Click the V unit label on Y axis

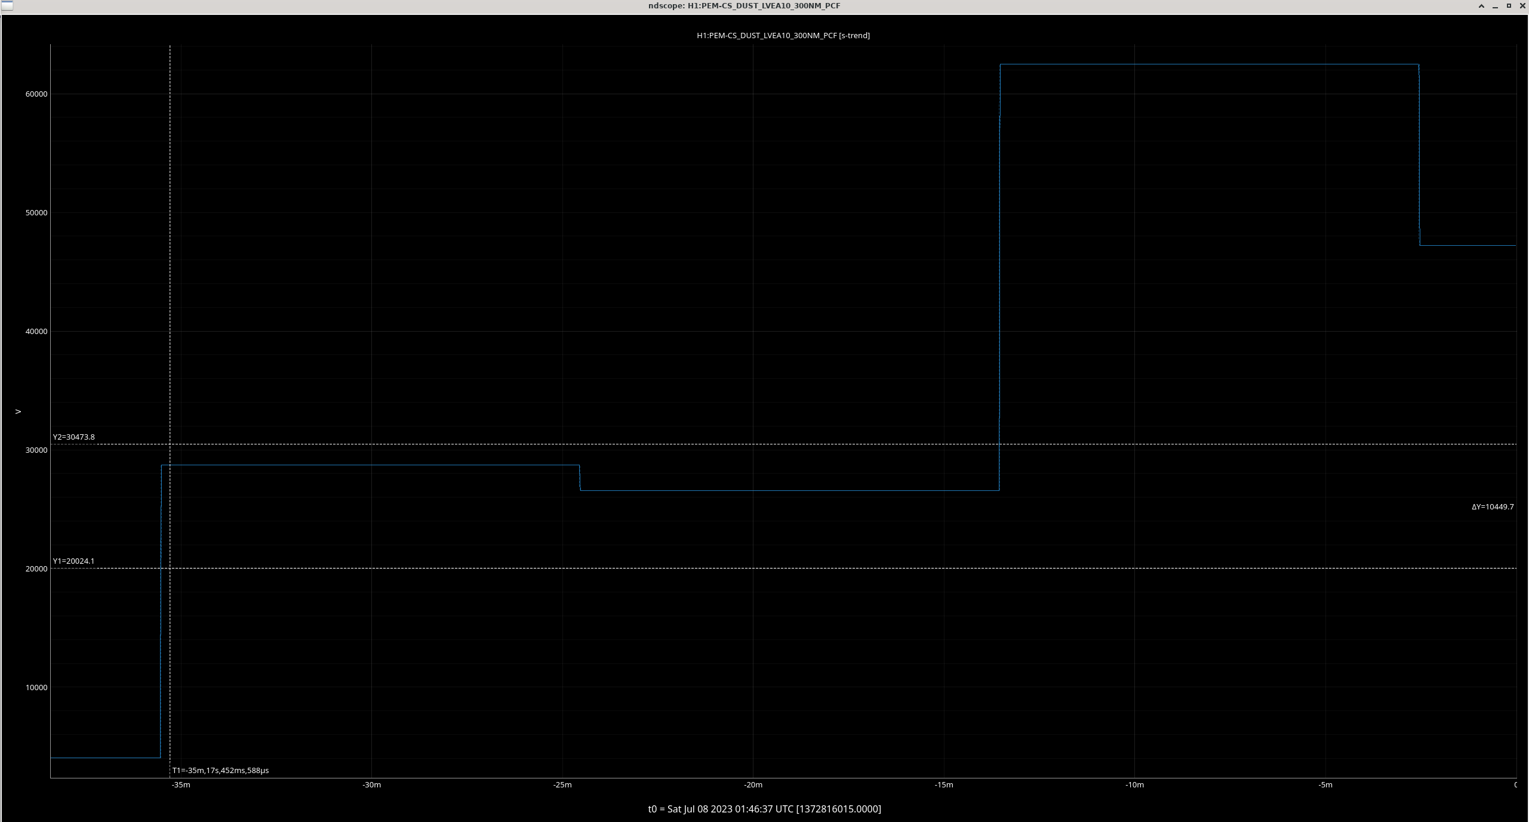click(18, 412)
